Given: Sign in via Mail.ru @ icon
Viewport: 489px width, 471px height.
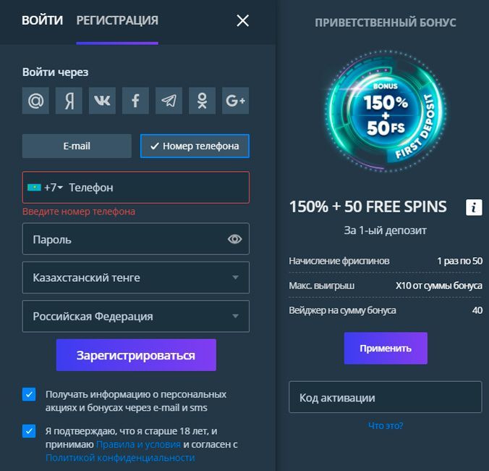Looking at the screenshot, I should click(x=35, y=101).
